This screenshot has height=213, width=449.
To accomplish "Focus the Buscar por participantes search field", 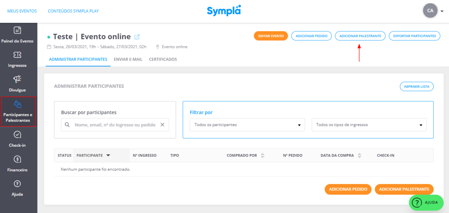I will tap(115, 125).
